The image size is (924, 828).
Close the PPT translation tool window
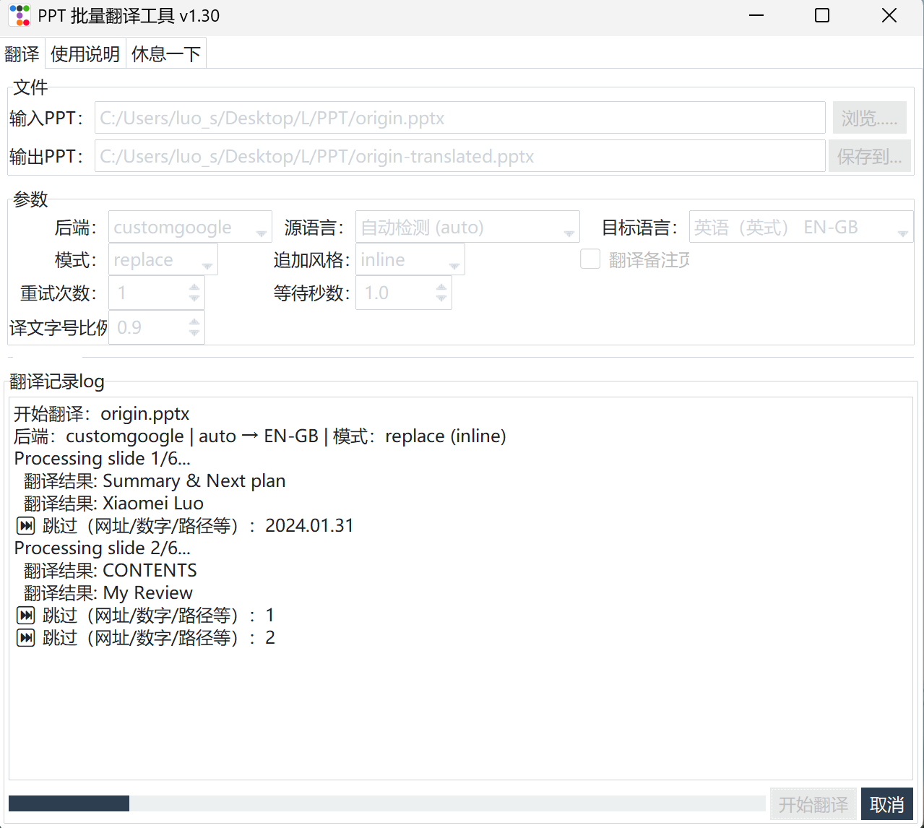point(889,16)
